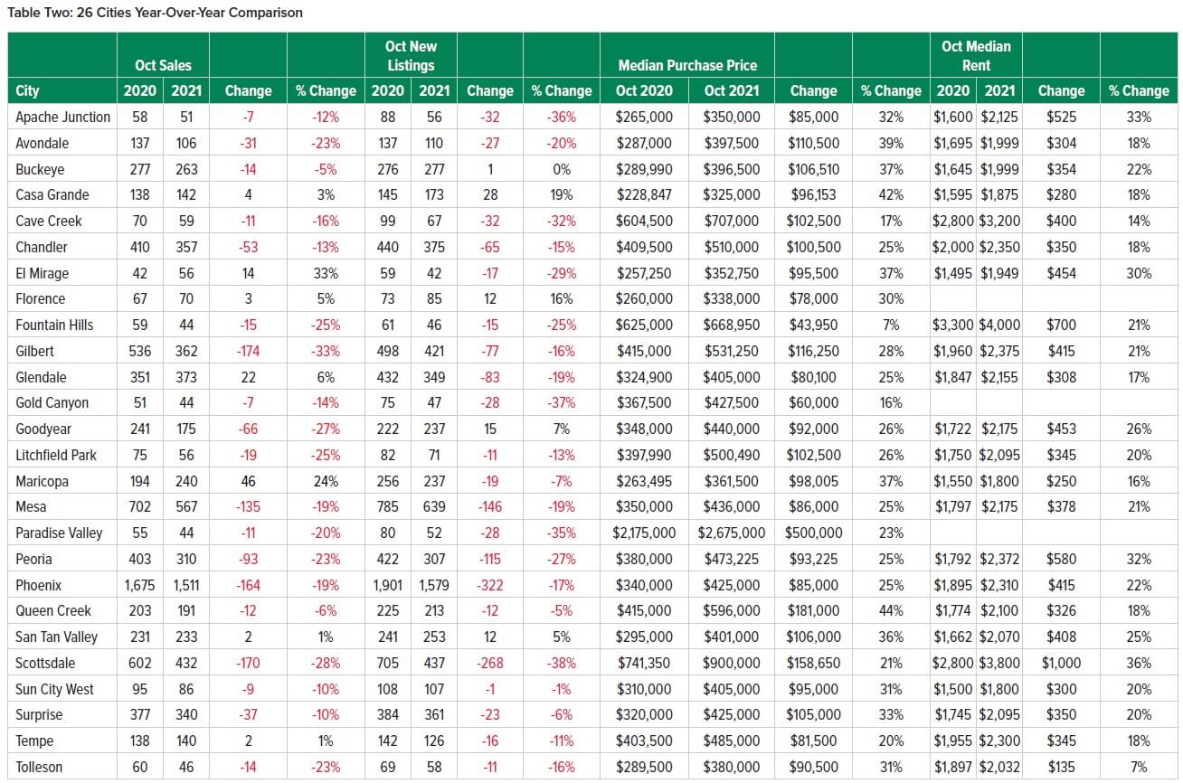Select the Scottsdale city name
Viewport: 1183px width, 783px height.
pyautogui.click(x=45, y=663)
